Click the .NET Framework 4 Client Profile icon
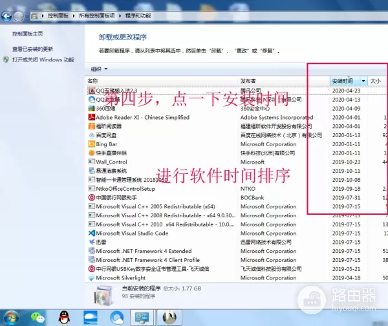 [92, 260]
